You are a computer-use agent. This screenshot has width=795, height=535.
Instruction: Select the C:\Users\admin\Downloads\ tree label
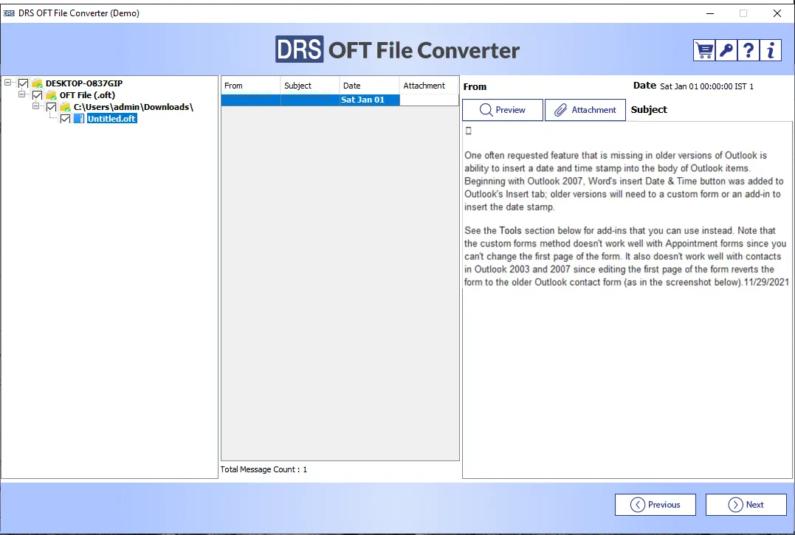(x=134, y=107)
